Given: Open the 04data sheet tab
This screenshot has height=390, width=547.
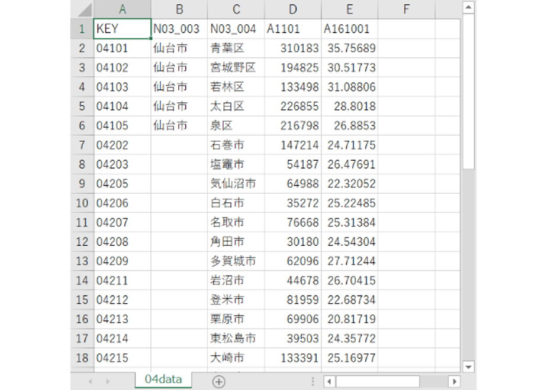Looking at the screenshot, I should [x=163, y=379].
